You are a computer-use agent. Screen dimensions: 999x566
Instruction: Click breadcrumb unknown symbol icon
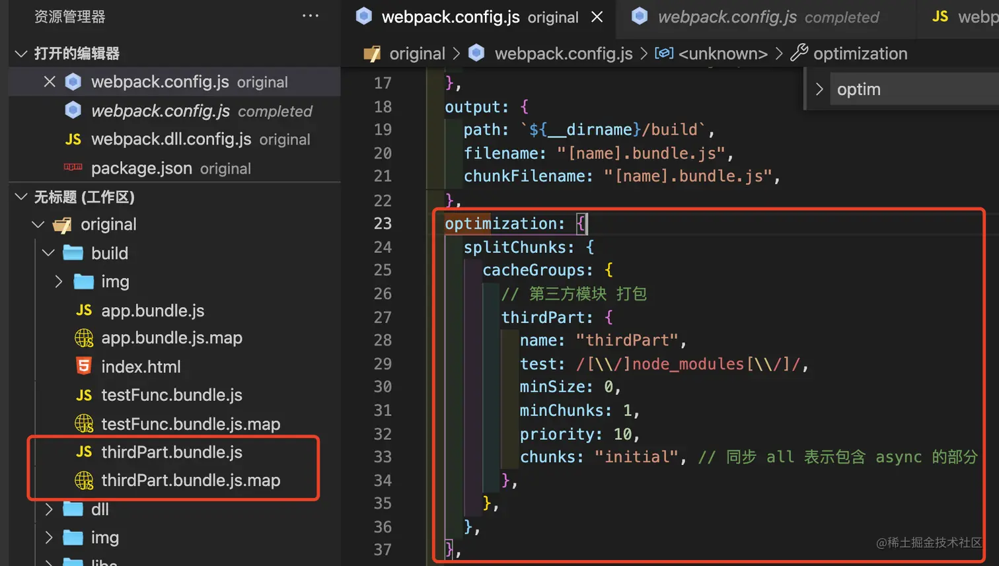(664, 53)
